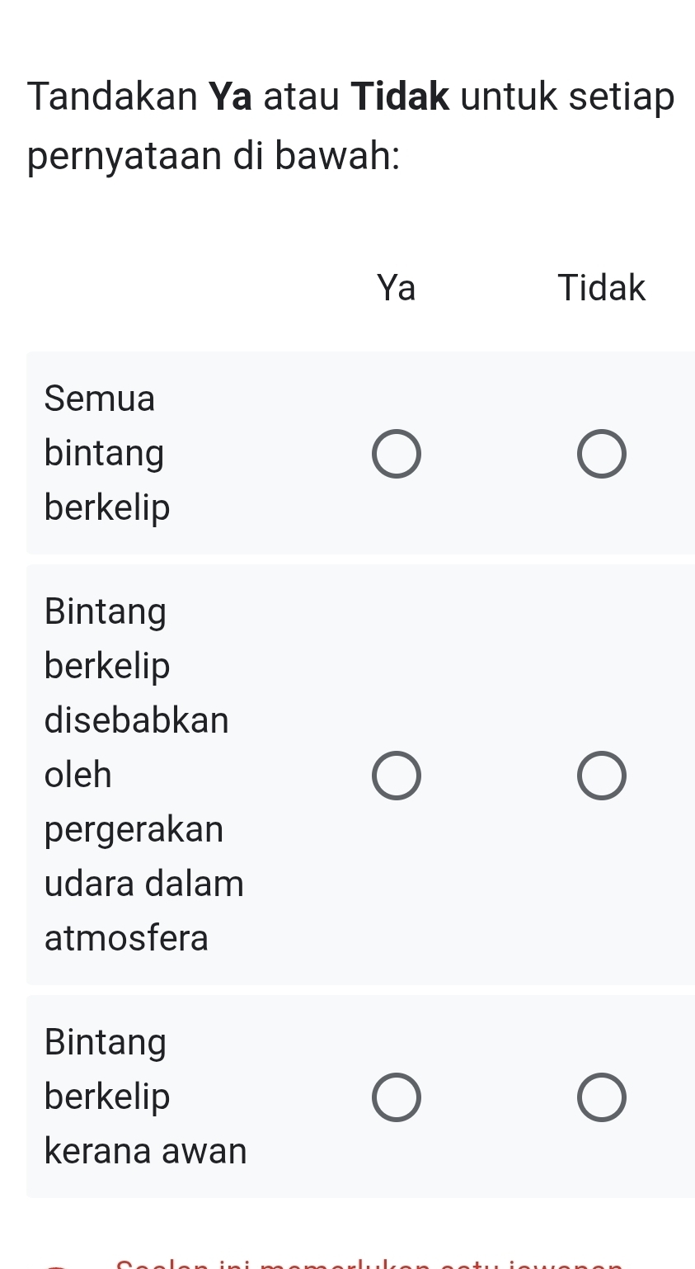Viewport: 695px width, 1269px height.
Task: Click the word 'disebabkan' in the second statement
Action: [137, 720]
